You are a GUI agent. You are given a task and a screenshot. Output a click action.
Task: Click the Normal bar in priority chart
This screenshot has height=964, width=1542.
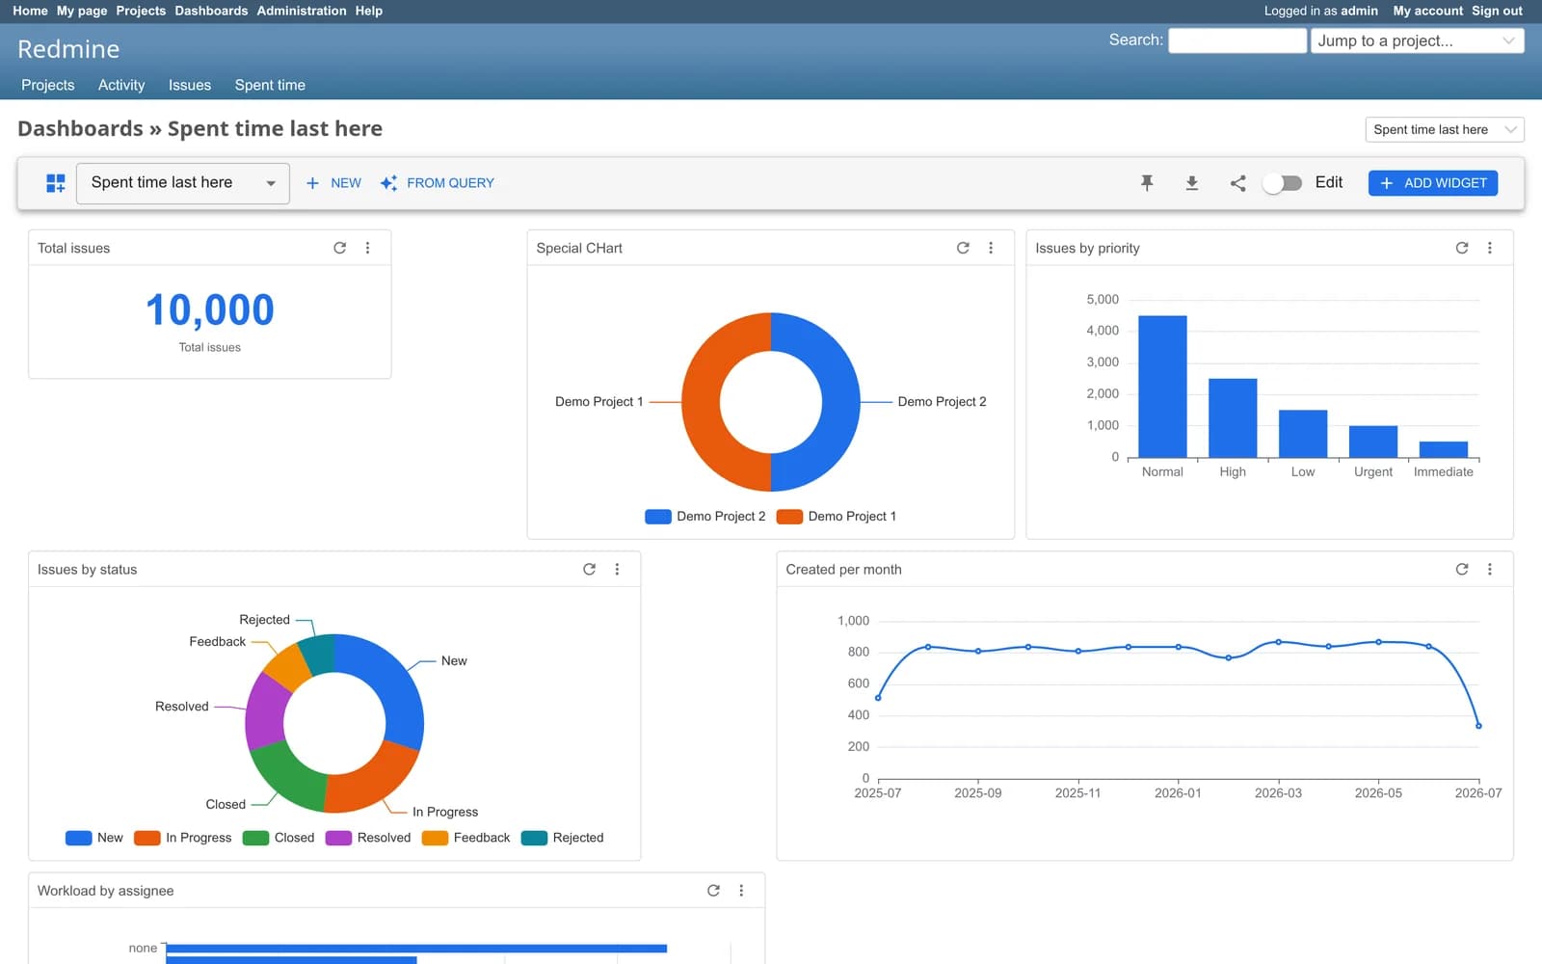tap(1162, 387)
